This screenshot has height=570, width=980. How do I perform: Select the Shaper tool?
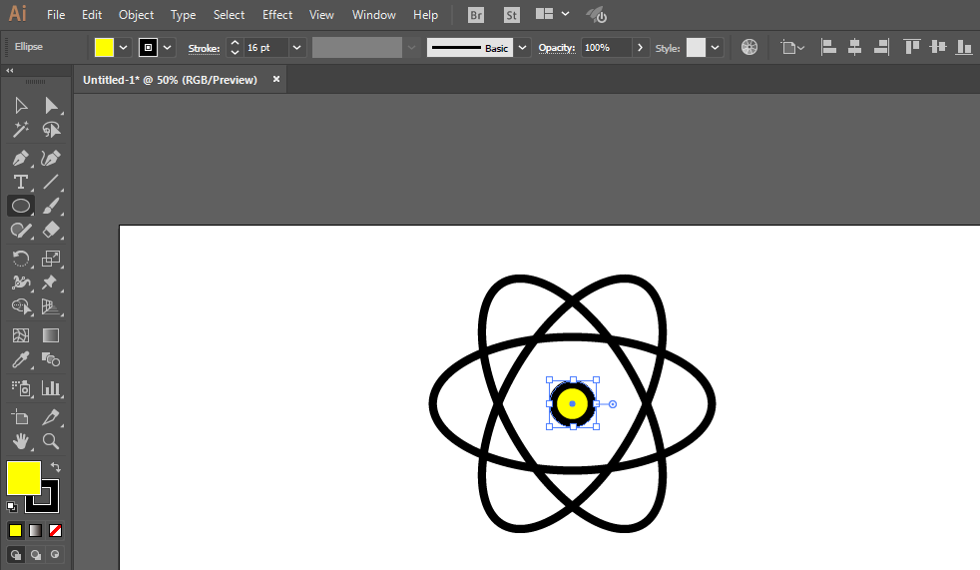(x=21, y=230)
